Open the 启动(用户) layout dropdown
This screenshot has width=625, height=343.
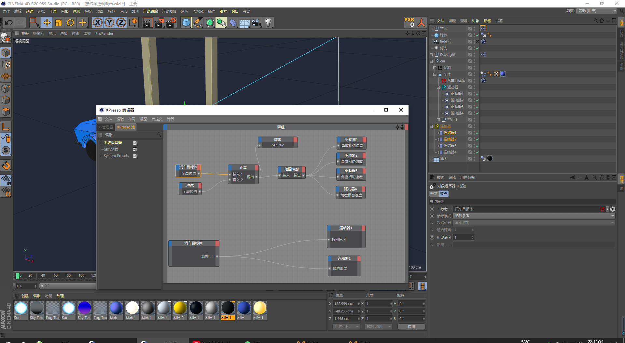(597, 11)
